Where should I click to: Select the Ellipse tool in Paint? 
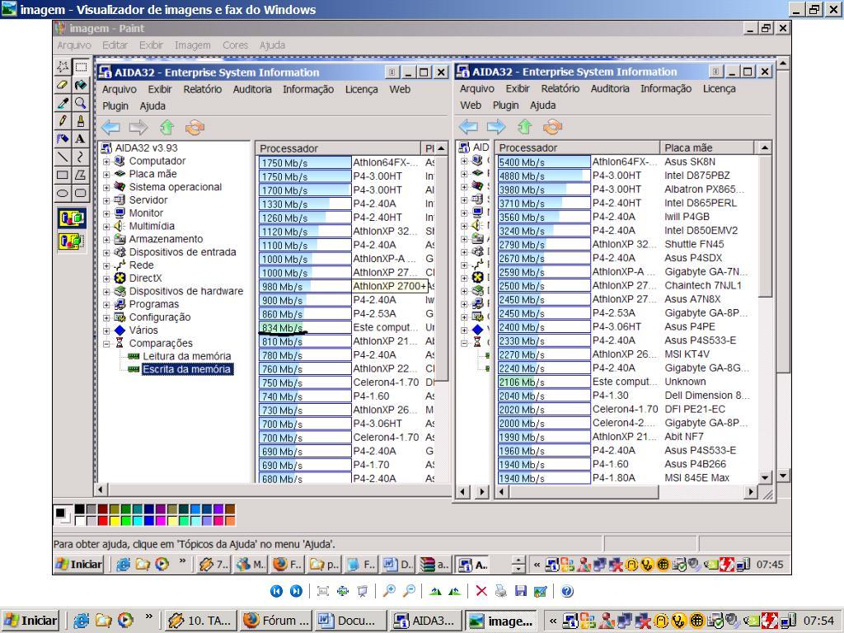(x=63, y=193)
